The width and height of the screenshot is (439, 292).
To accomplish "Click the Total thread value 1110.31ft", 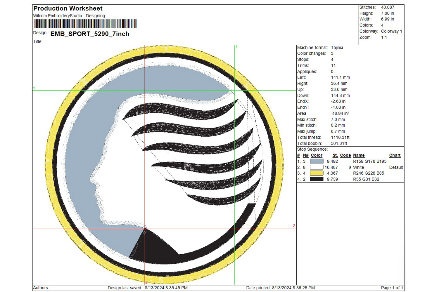I will (x=340, y=138).
